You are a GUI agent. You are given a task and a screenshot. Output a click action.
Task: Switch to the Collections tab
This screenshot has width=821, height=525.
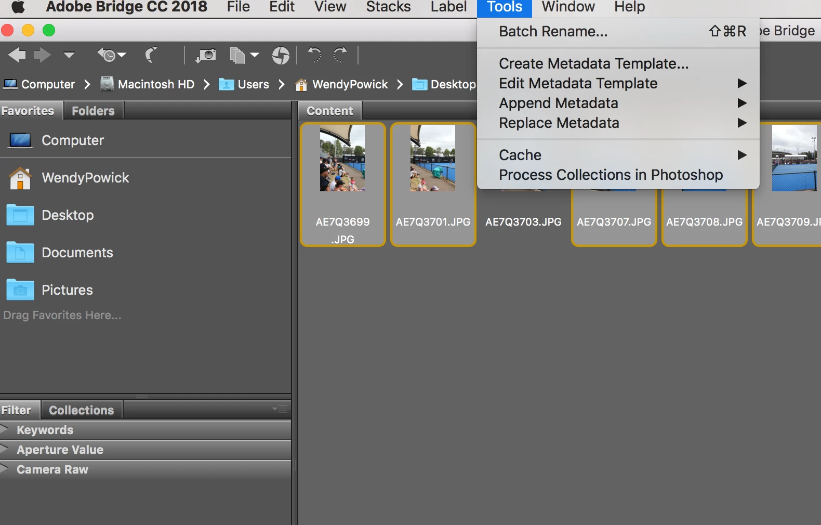tap(82, 410)
